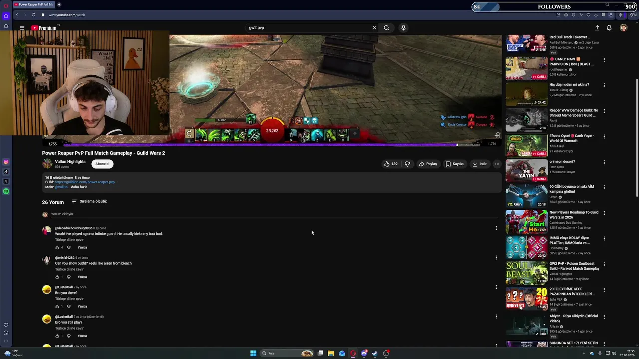The image size is (639, 359).
Task: Open the Opera snapshot camera icon
Action: pos(566,15)
